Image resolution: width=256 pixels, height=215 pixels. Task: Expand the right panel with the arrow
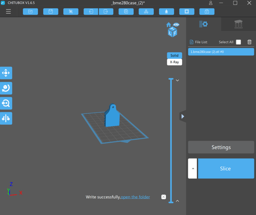click(x=182, y=116)
